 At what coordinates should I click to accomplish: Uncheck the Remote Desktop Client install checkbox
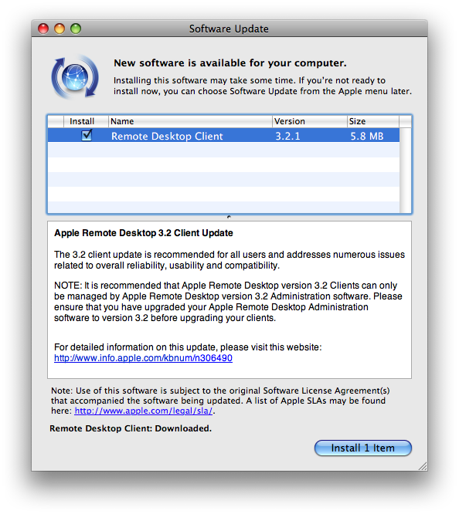[87, 135]
